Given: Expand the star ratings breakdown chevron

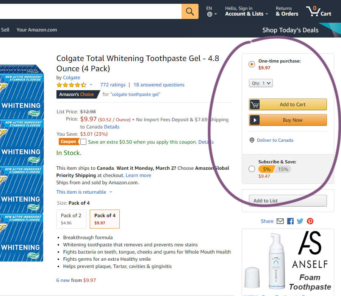Looking at the screenshot, I should click(91, 85).
